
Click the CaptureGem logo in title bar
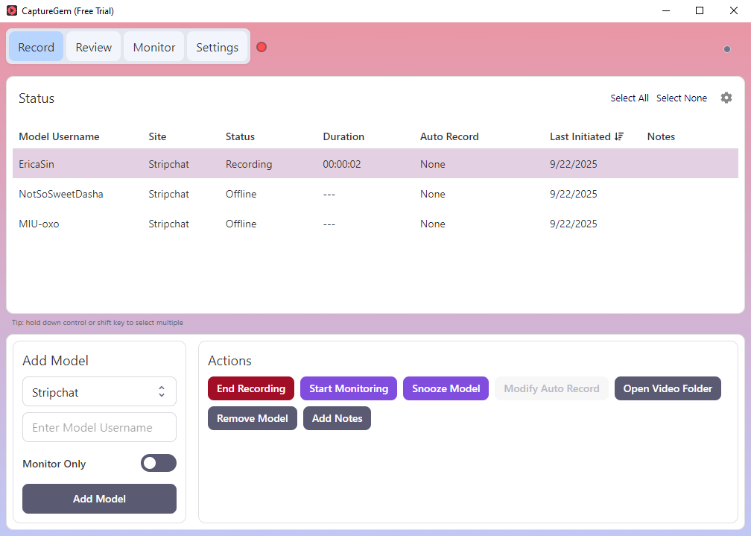(11, 10)
